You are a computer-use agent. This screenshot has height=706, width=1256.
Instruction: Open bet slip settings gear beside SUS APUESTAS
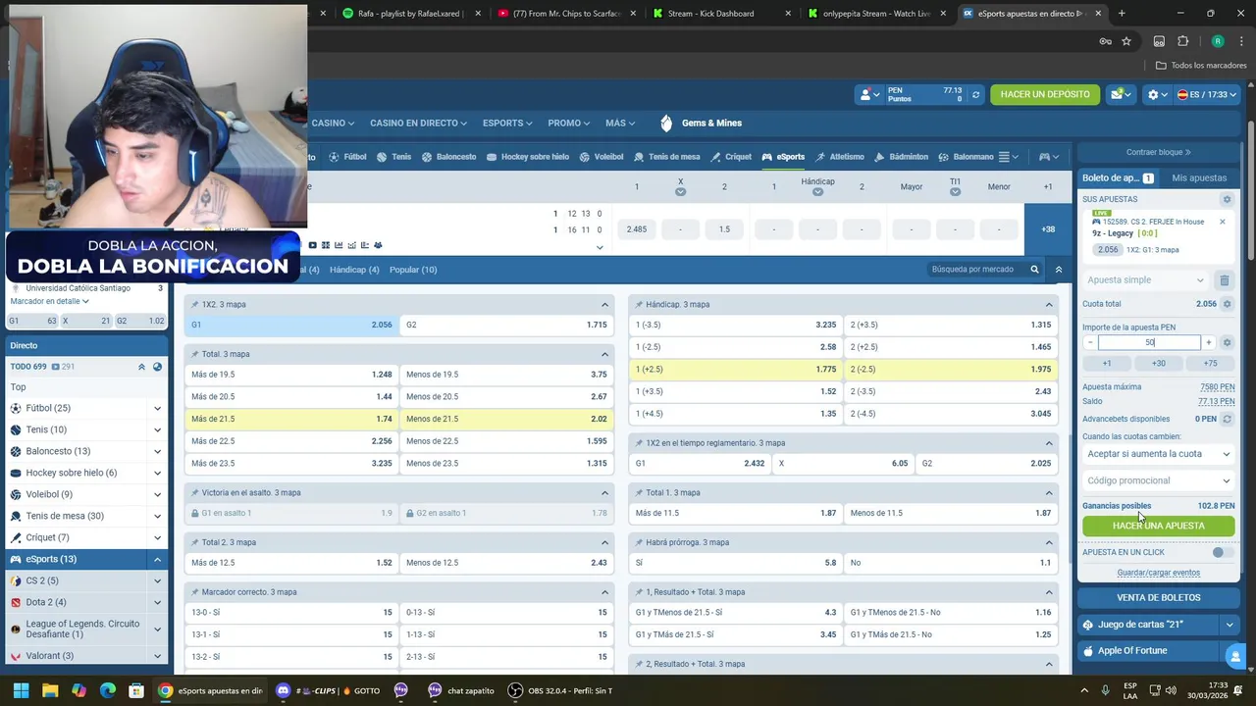coord(1227,199)
